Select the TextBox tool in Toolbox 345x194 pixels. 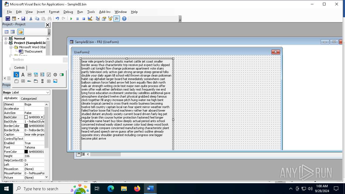pyautogui.click(x=29, y=75)
